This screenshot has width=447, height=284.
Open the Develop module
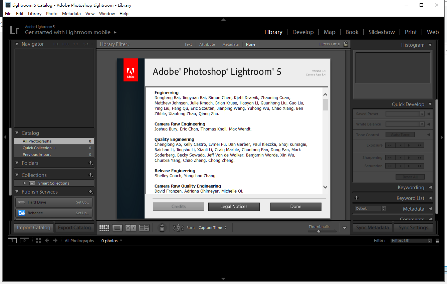(x=303, y=32)
